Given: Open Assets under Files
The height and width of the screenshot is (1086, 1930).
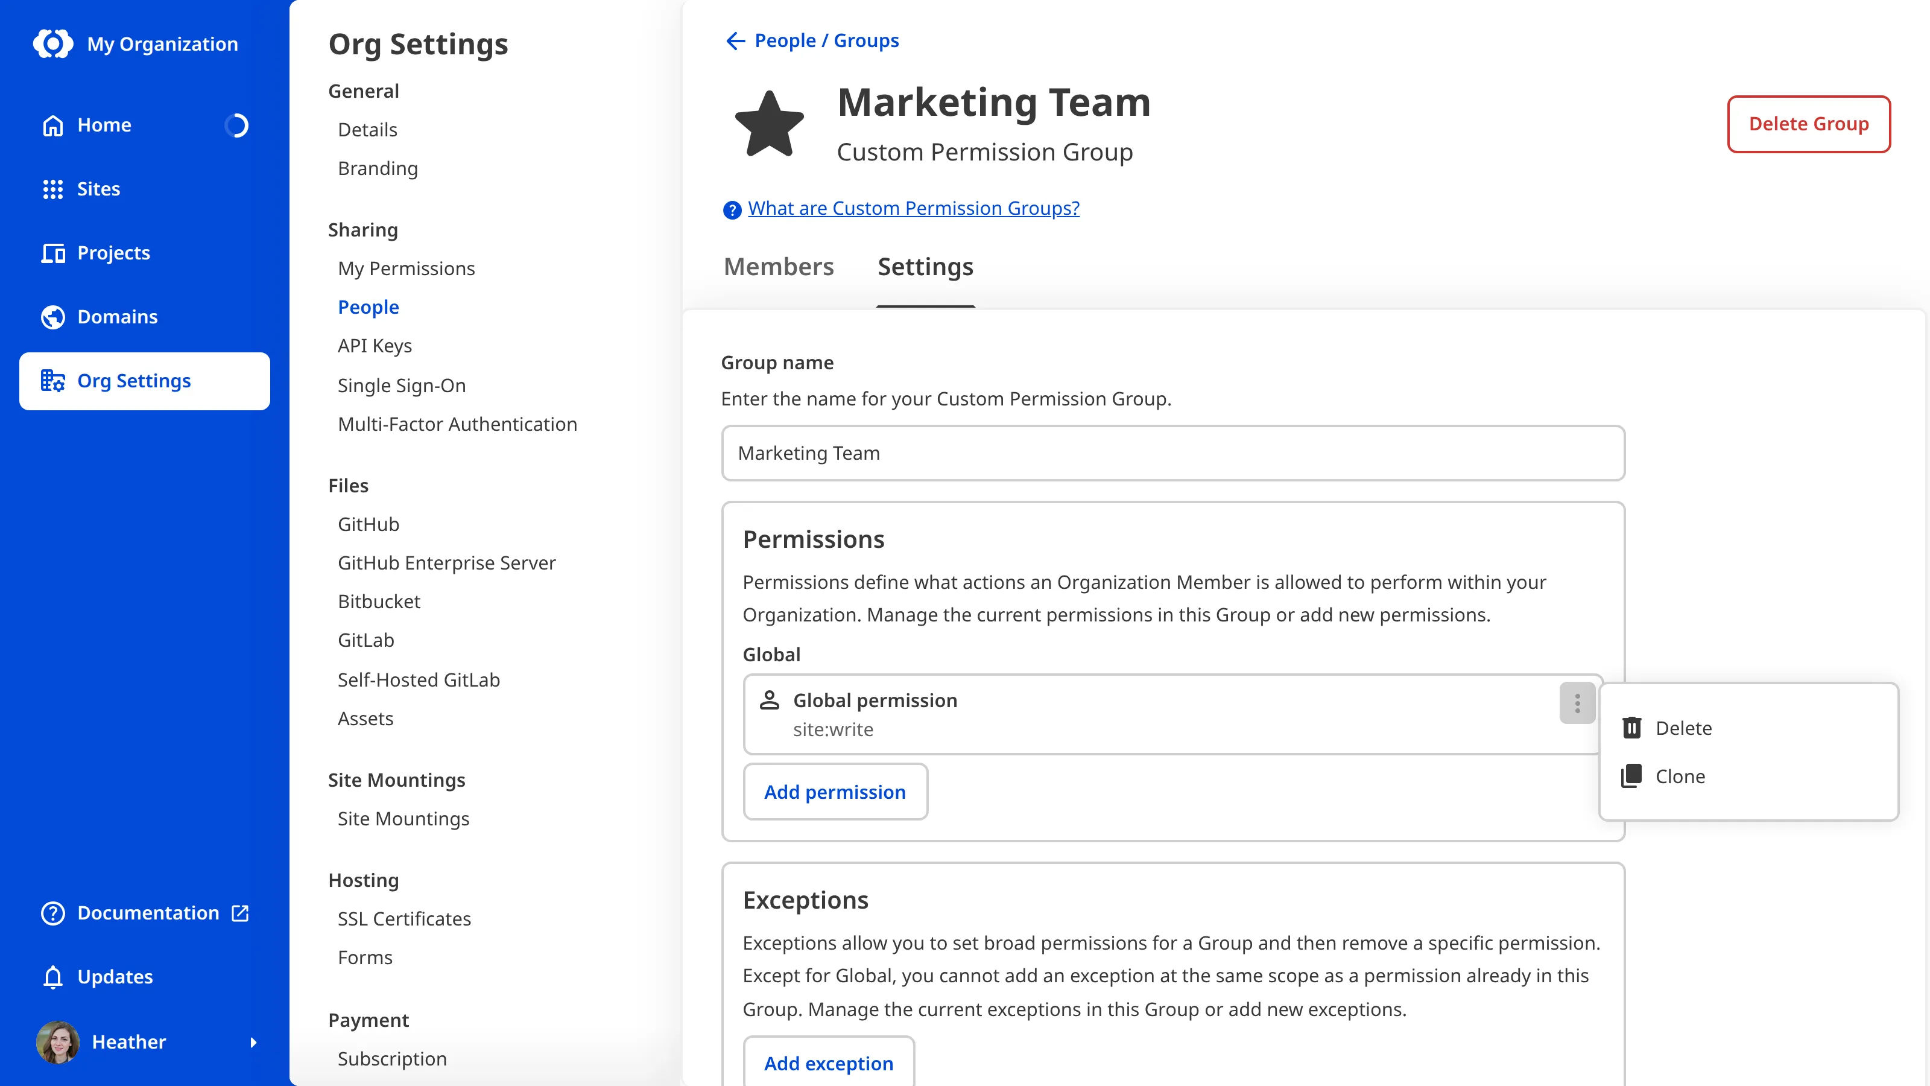Looking at the screenshot, I should [x=365, y=719].
